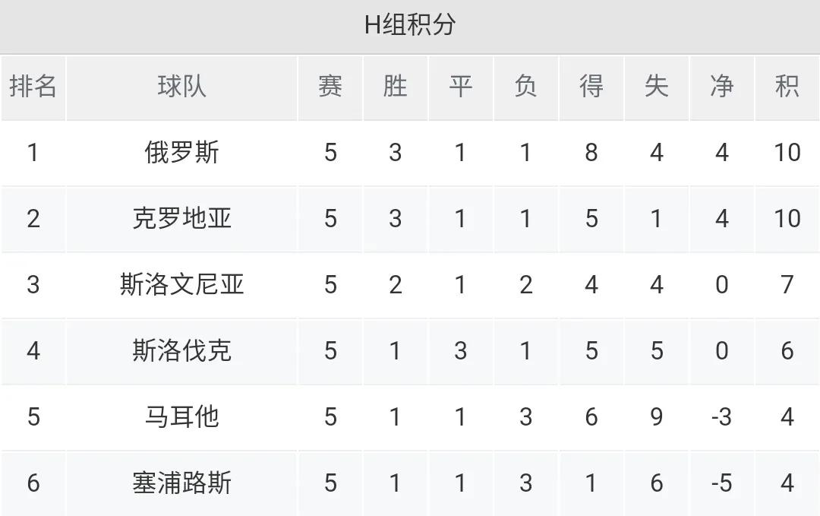Click the 斯洛伐克 team name
Image resolution: width=820 pixels, height=516 pixels.
coord(181,351)
